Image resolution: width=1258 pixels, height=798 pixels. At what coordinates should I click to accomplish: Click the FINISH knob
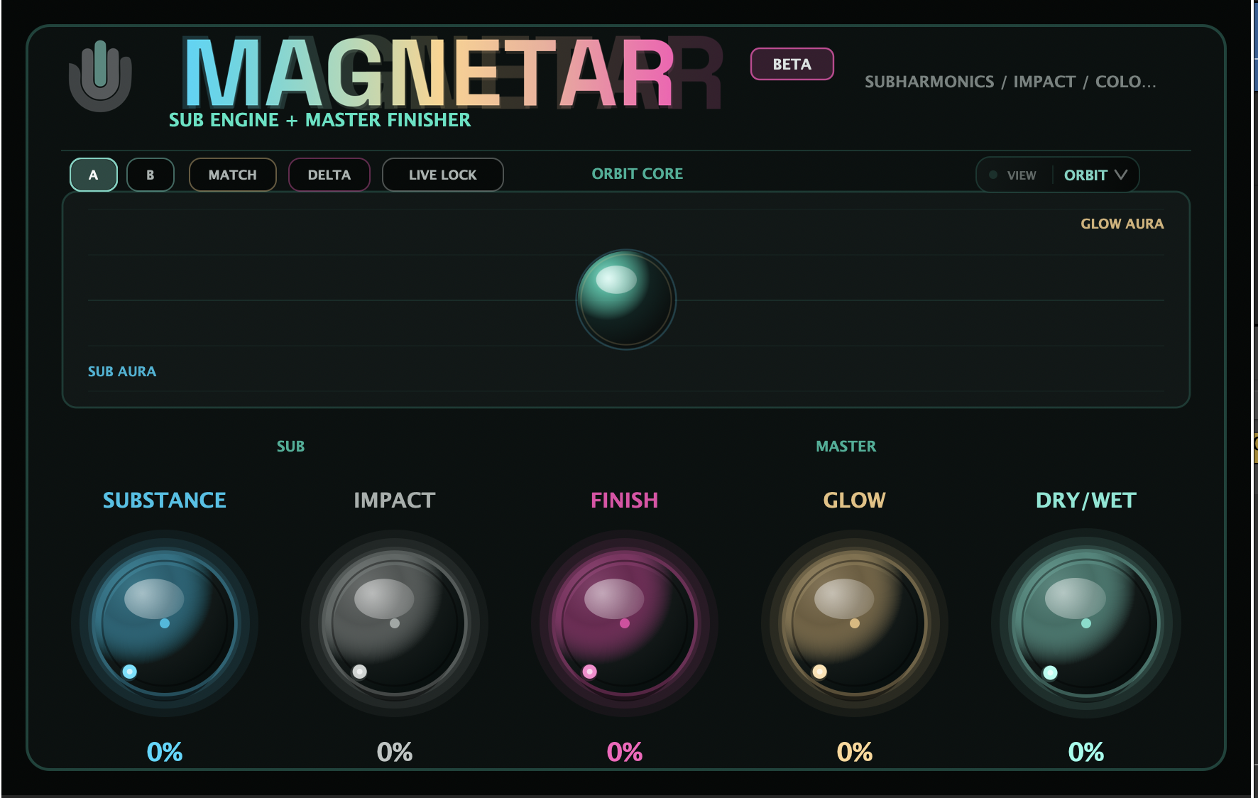tap(625, 623)
